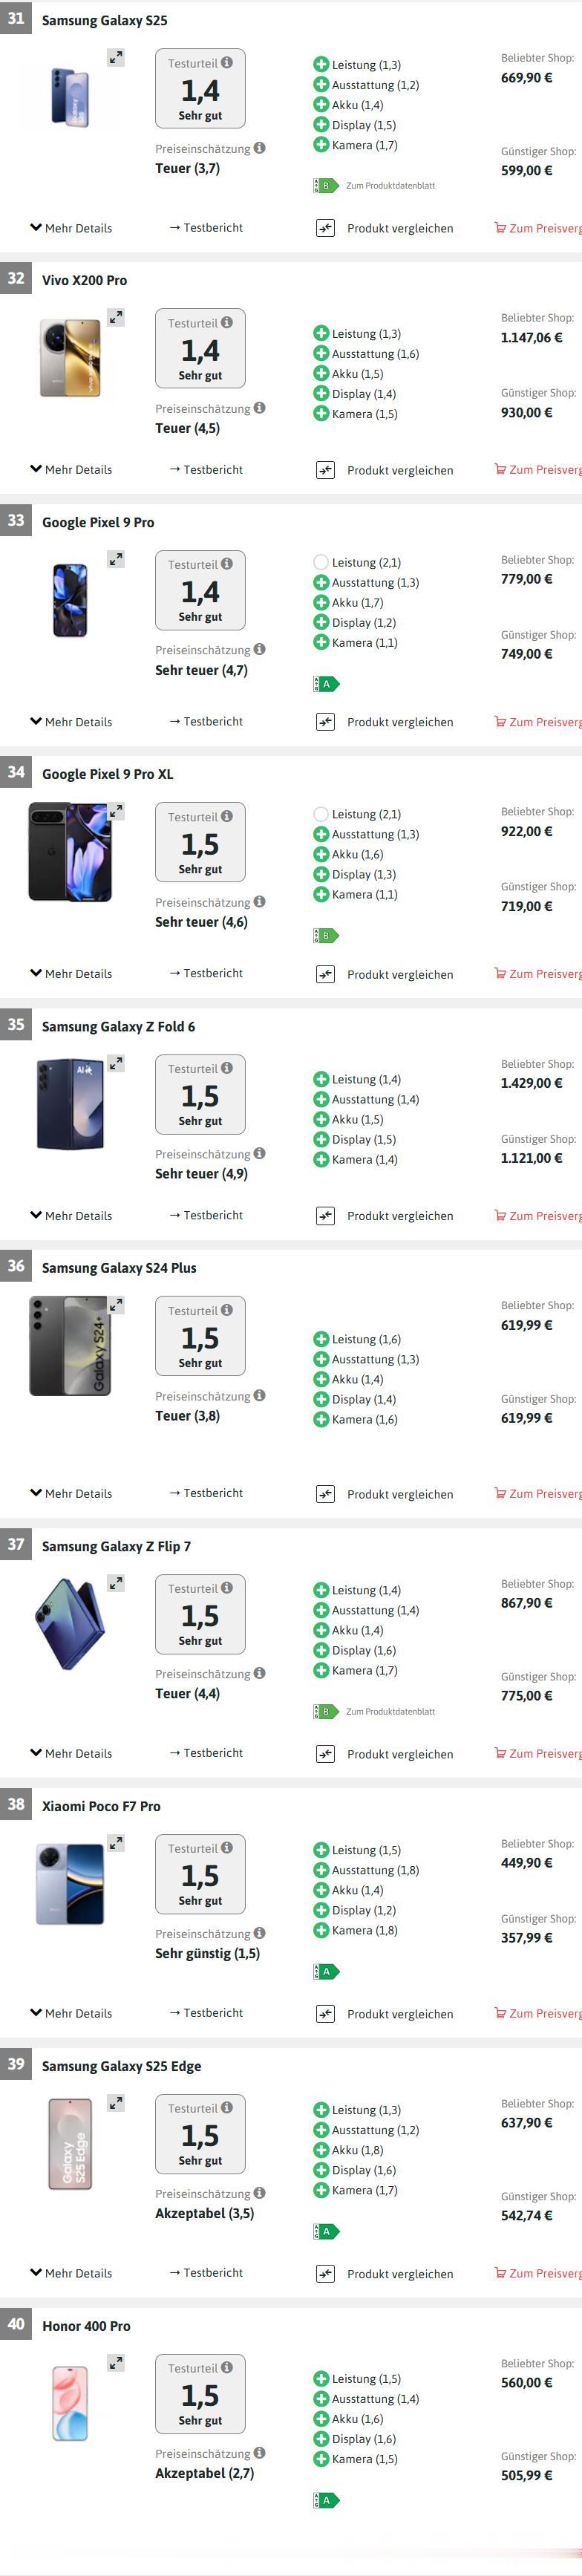Viewport: 582px width, 2576px height.
Task: Open Testbericht for Google Pixel 9 Pro XL
Action: point(206,974)
